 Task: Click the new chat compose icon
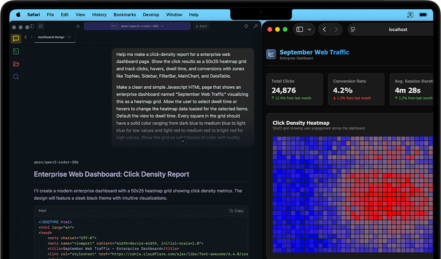coord(41,26)
